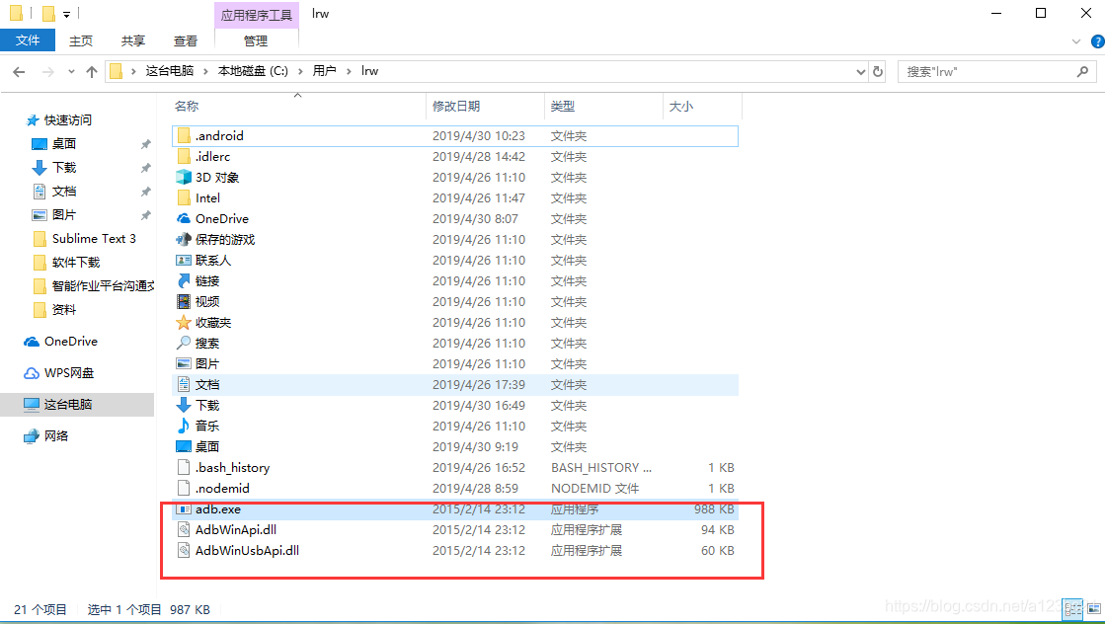Switch to the 主页 ribbon tab
1105x624 pixels.
[x=81, y=40]
